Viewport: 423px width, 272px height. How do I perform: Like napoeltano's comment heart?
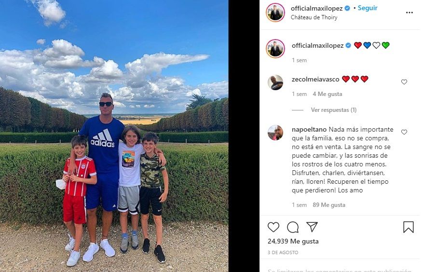click(x=404, y=132)
